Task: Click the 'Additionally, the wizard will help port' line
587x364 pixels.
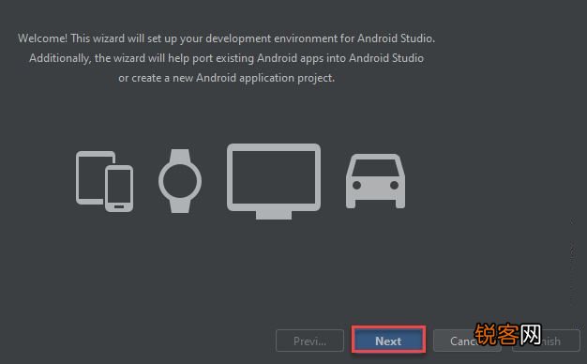Action: click(x=226, y=58)
